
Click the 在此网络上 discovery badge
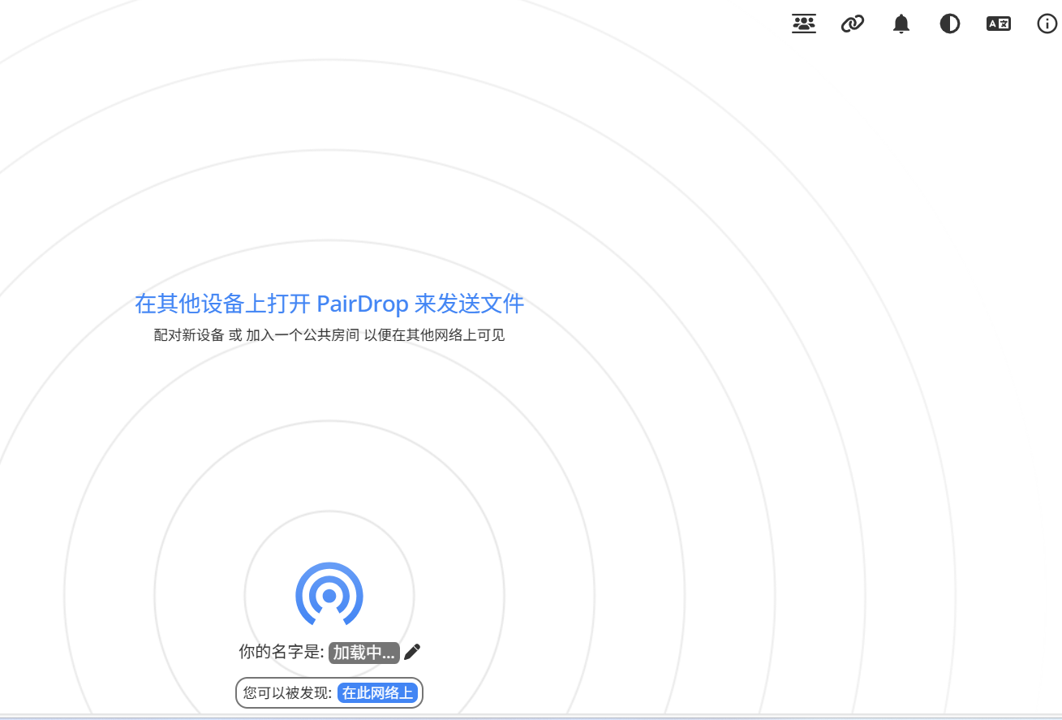[377, 692]
